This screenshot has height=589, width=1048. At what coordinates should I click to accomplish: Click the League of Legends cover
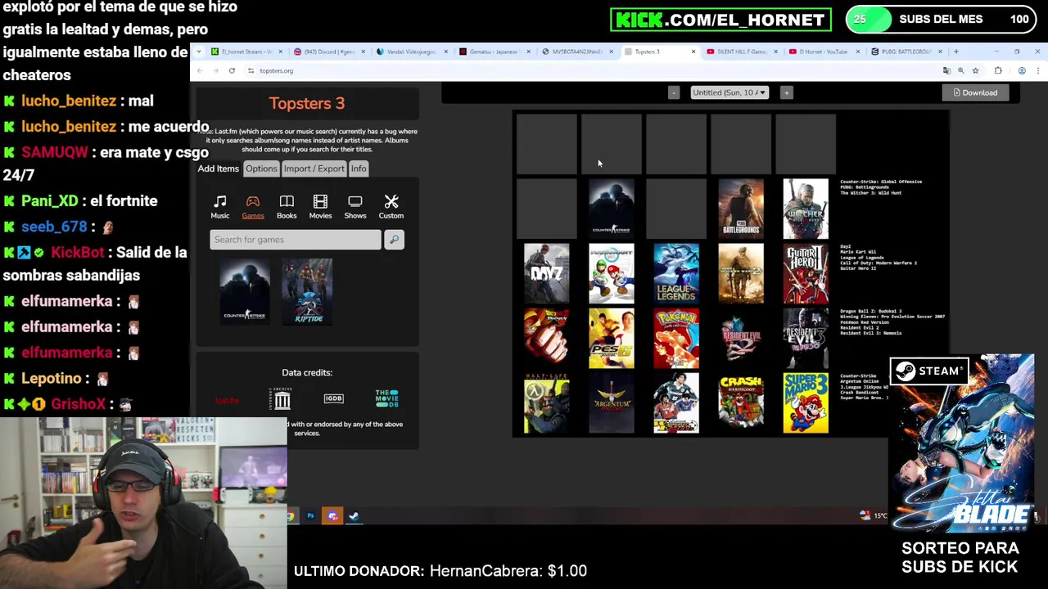(x=676, y=273)
